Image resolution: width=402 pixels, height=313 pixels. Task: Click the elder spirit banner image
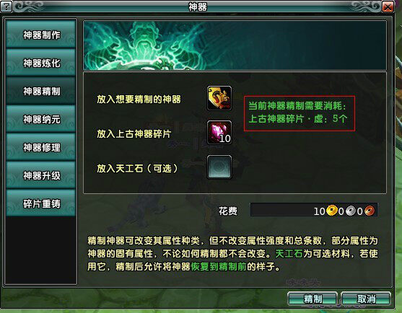tap(235, 45)
